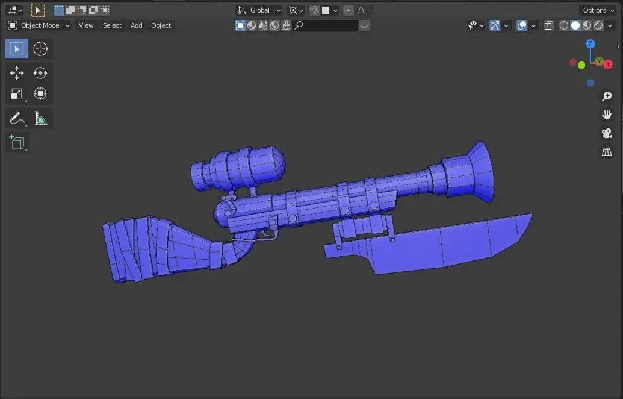Screen dimensions: 623x399
Task: Open the Global transform orientation dropdown
Action: click(259, 10)
